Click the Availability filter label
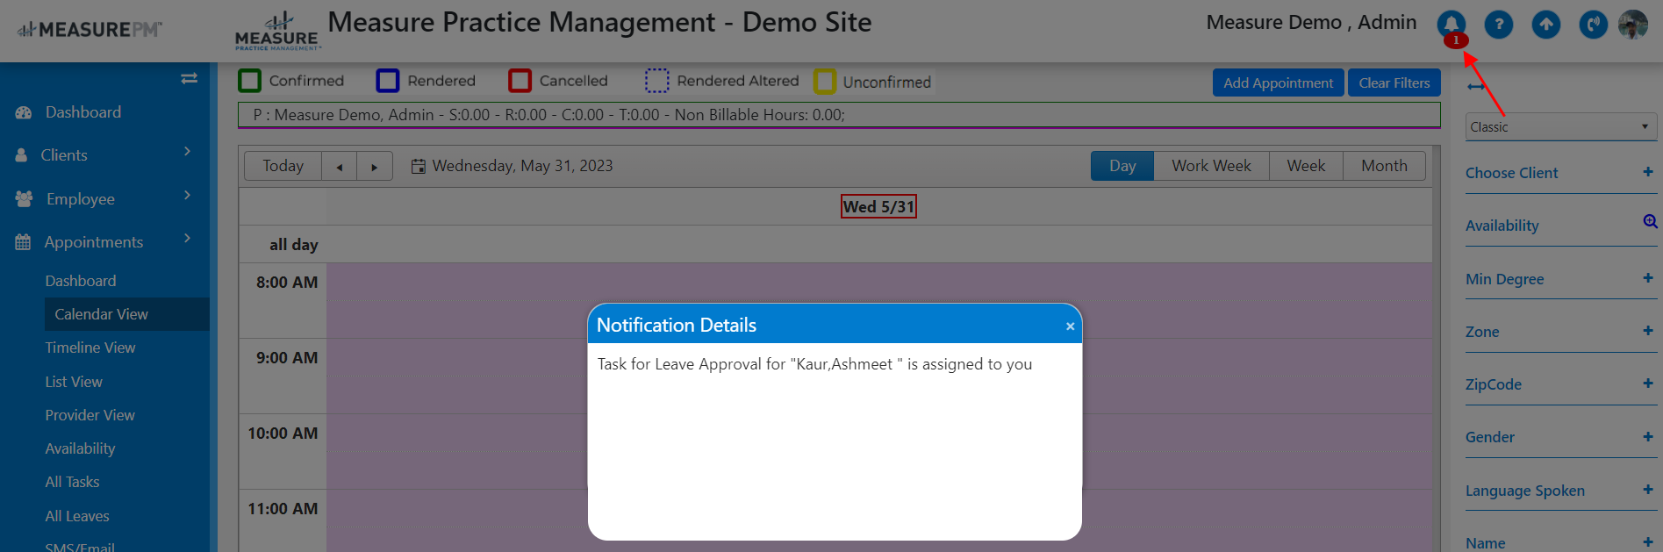Image resolution: width=1663 pixels, height=552 pixels. point(1502,226)
